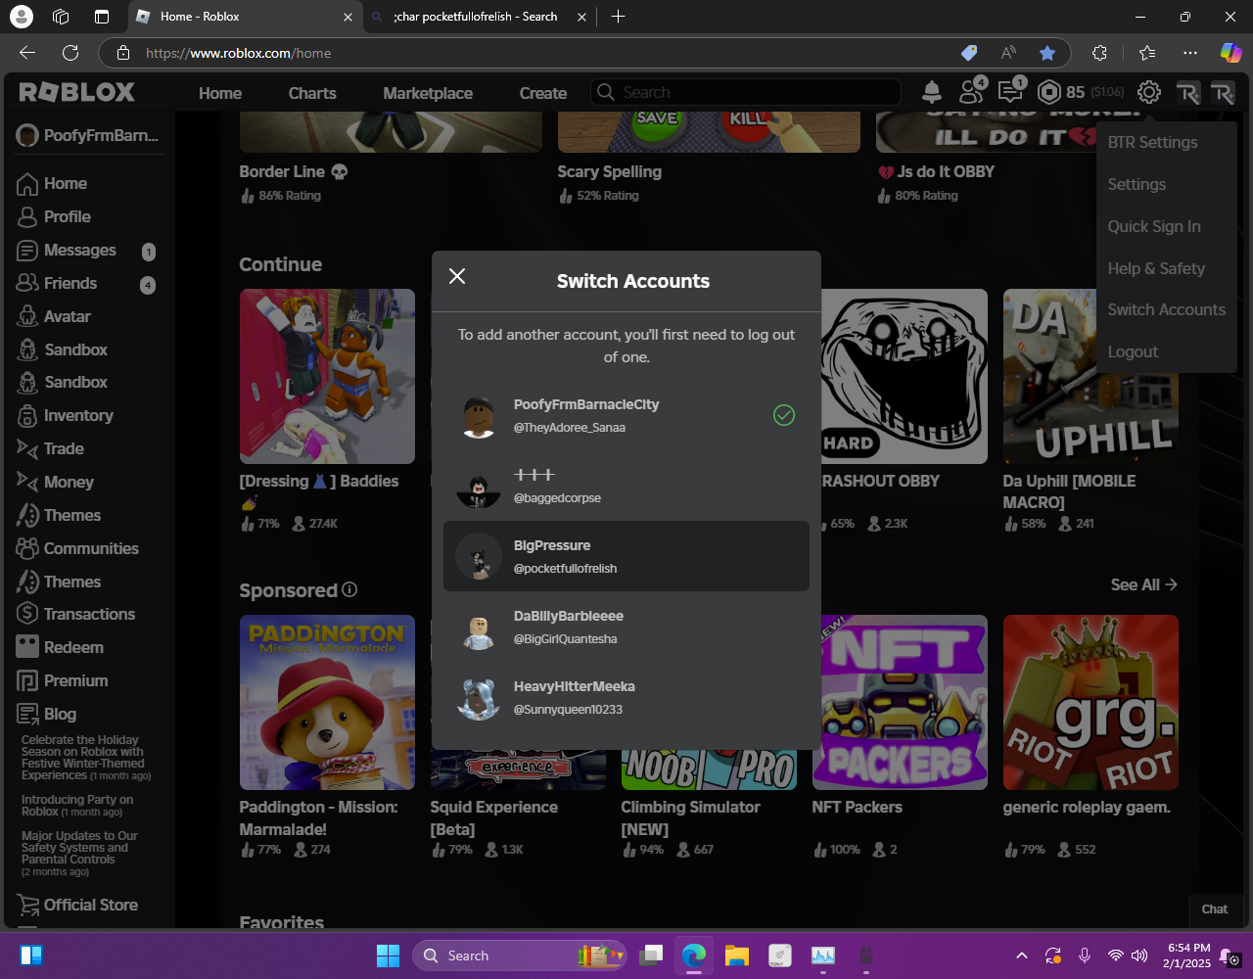Image resolution: width=1253 pixels, height=979 pixels.
Task: Open the chat messages header icon
Action: [x=1010, y=92]
